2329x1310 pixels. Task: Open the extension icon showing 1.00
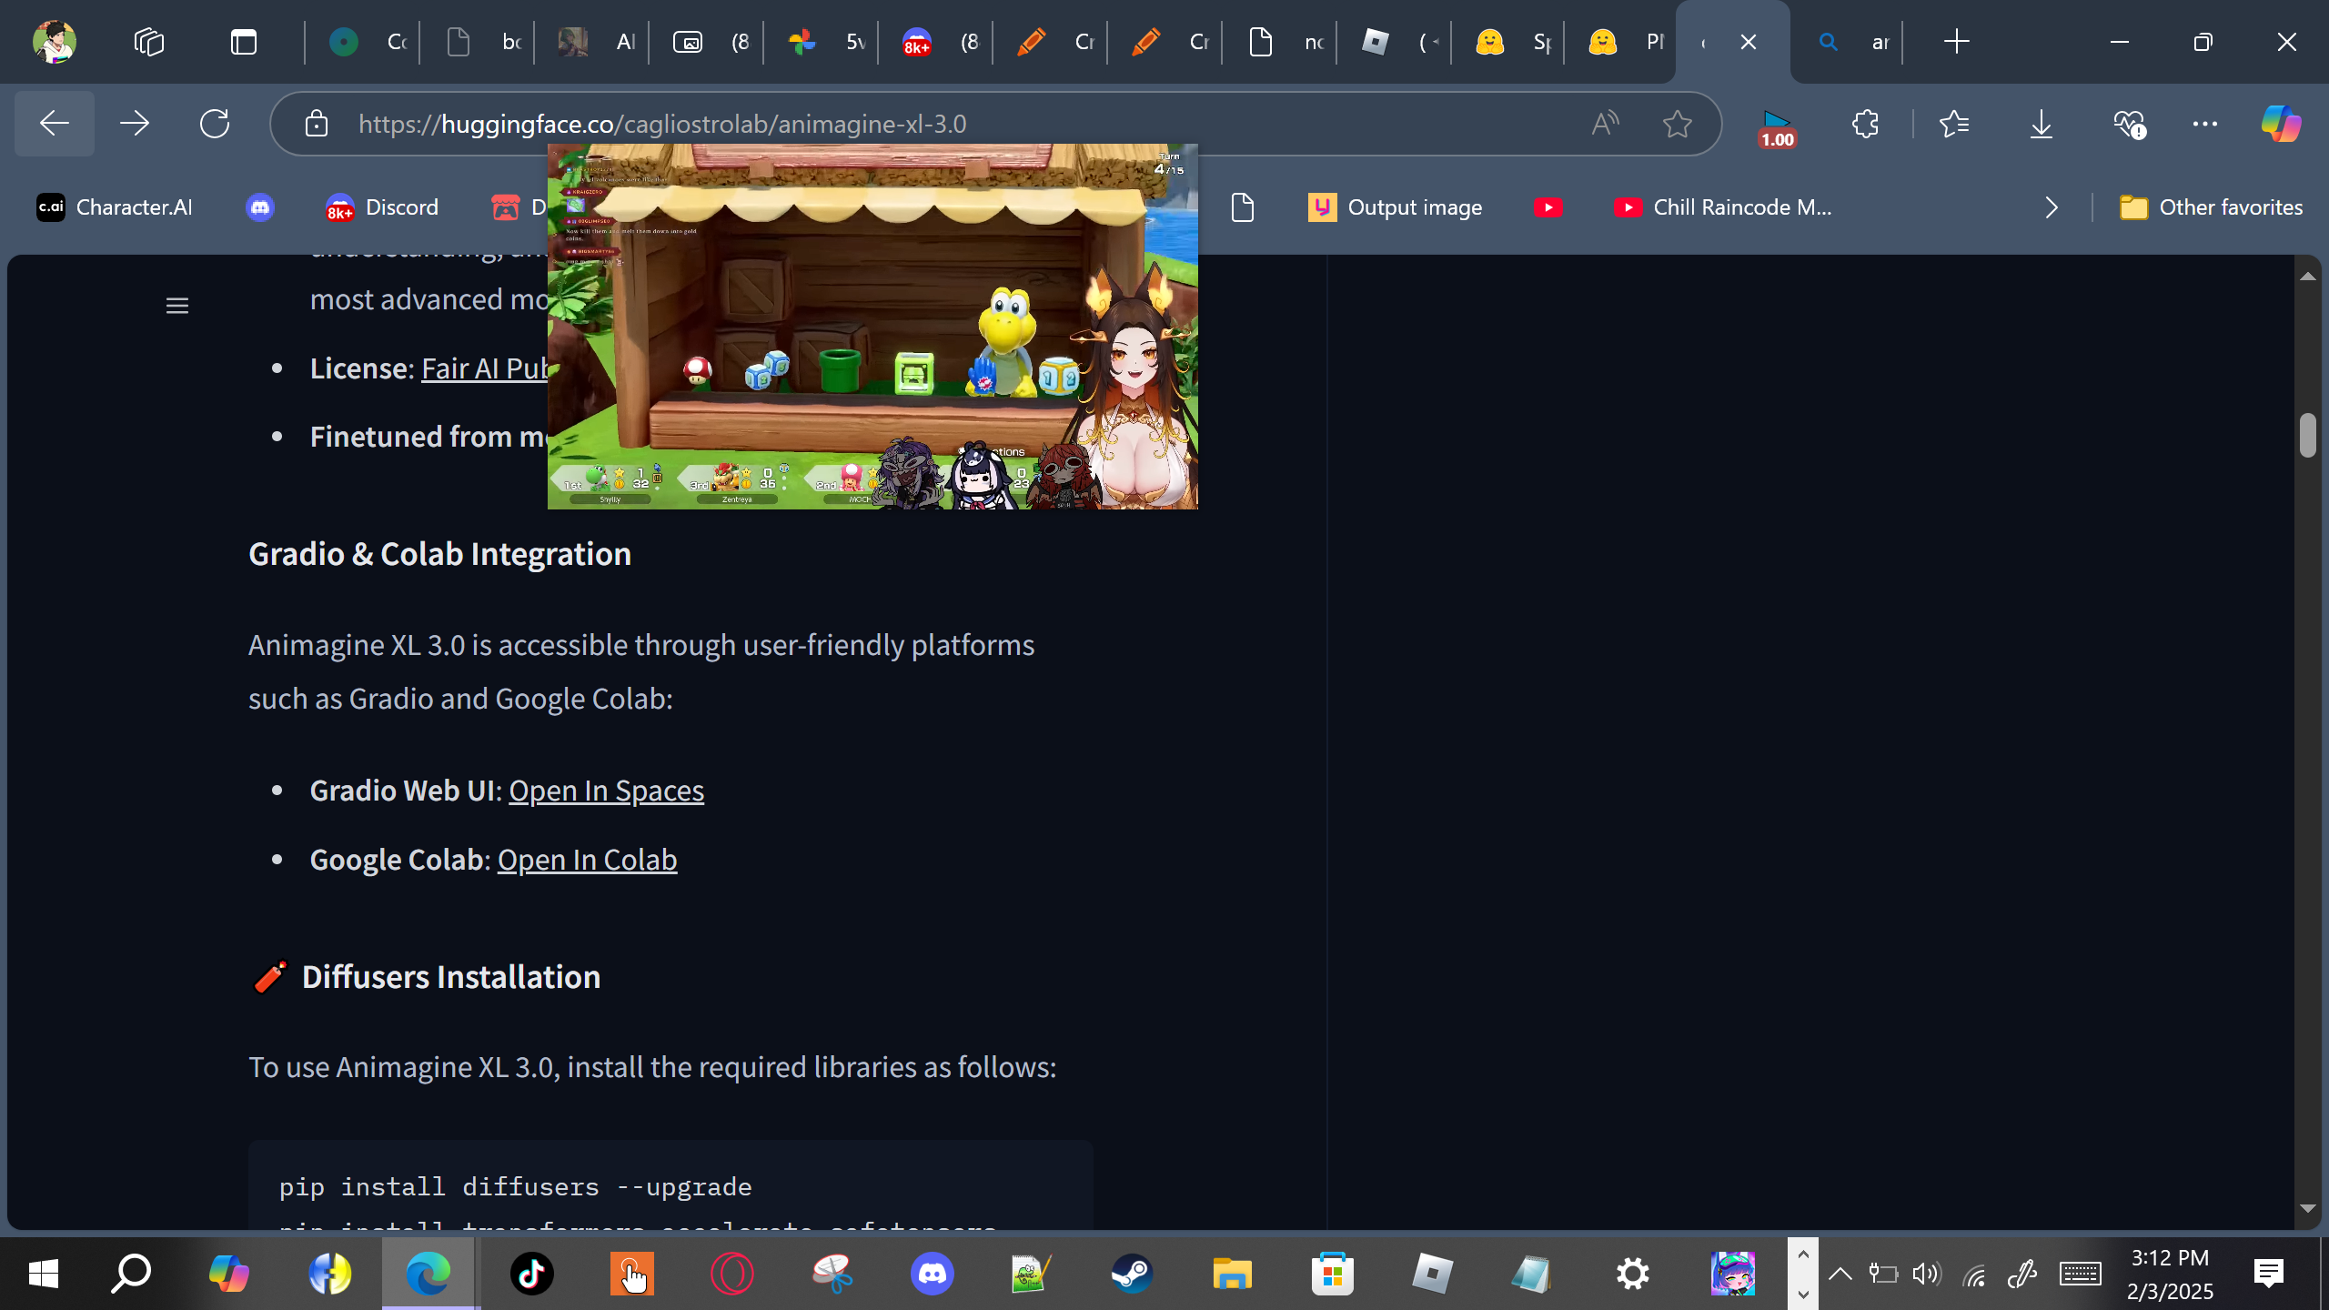point(1777,128)
